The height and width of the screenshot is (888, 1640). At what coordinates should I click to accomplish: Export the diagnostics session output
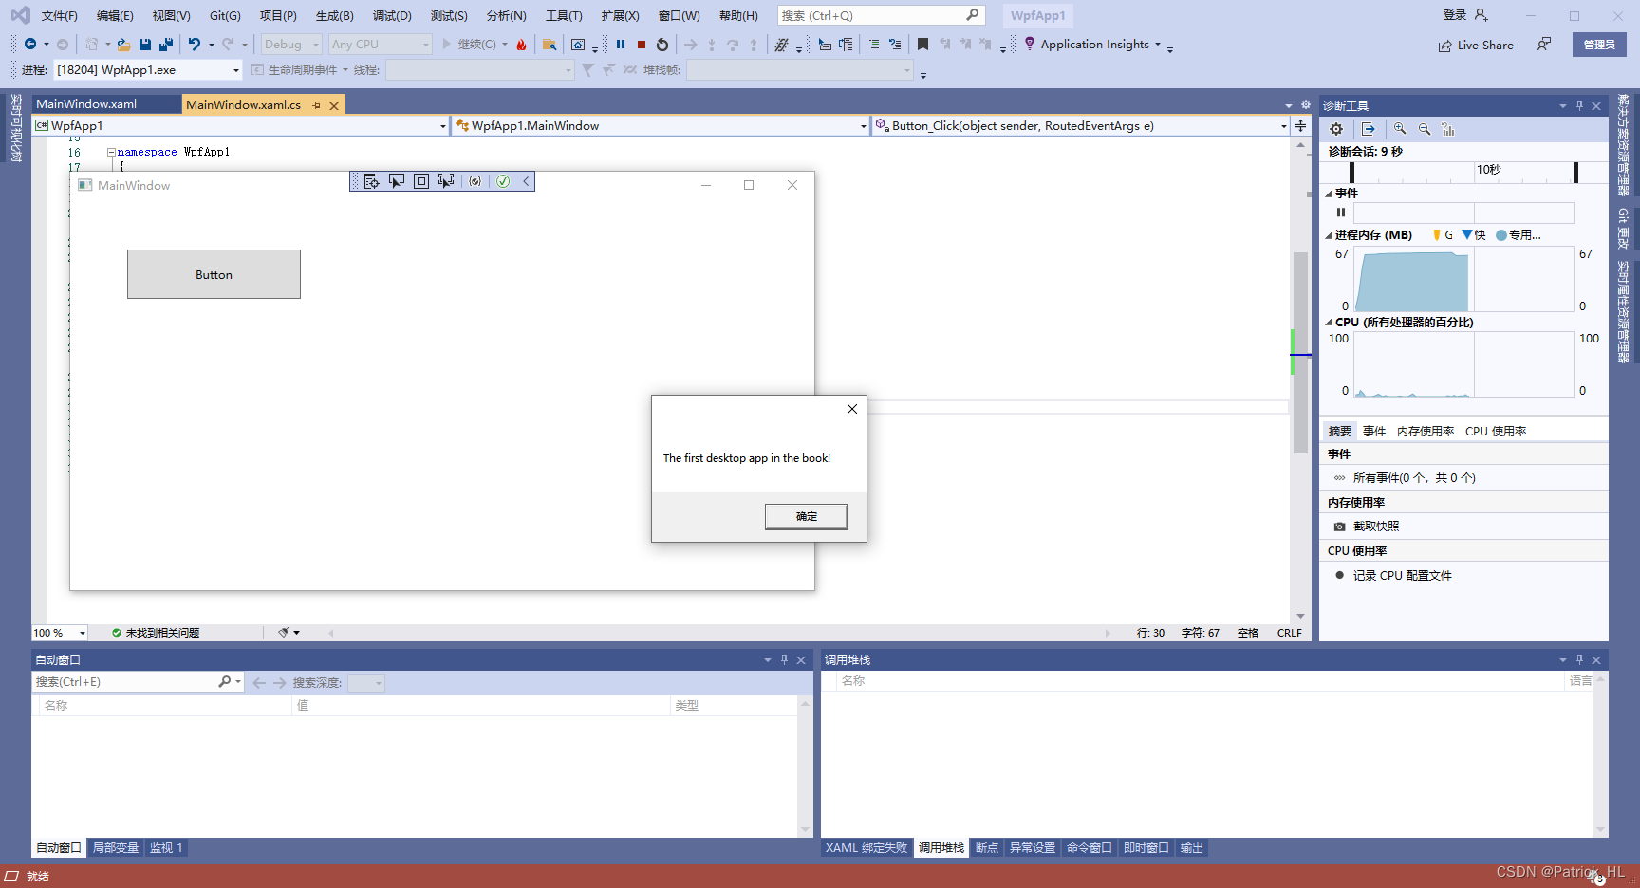[1368, 129]
